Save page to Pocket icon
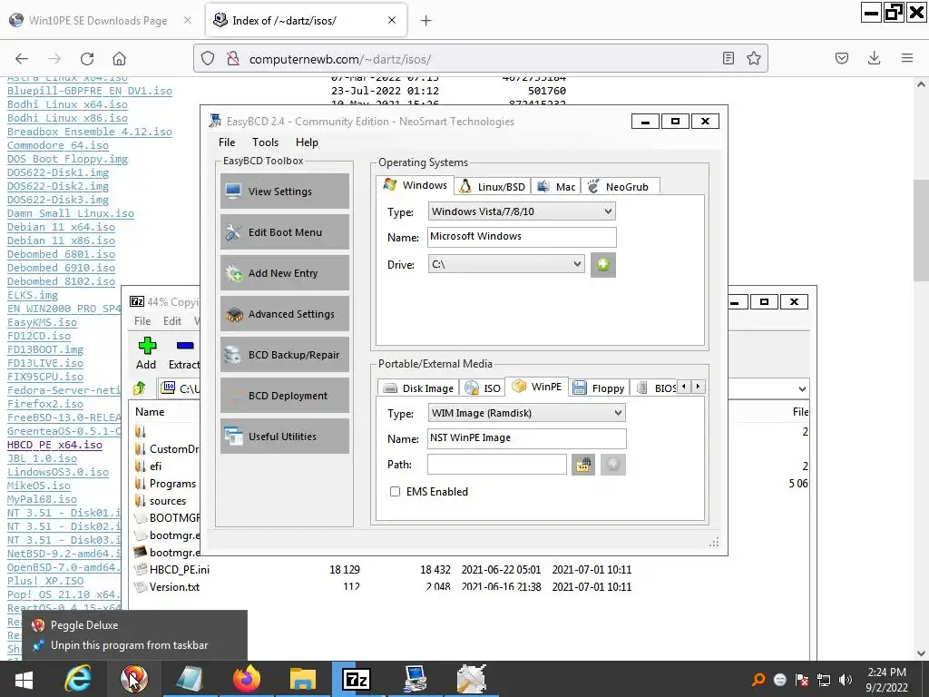This screenshot has width=929, height=697. pyautogui.click(x=841, y=58)
